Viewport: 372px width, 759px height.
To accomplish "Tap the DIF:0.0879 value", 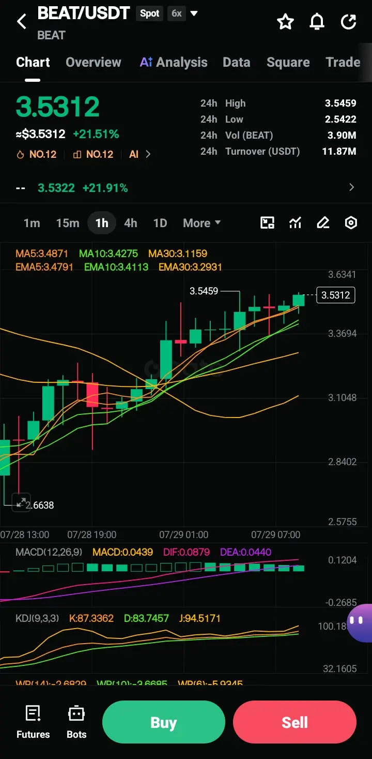I will tap(187, 552).
